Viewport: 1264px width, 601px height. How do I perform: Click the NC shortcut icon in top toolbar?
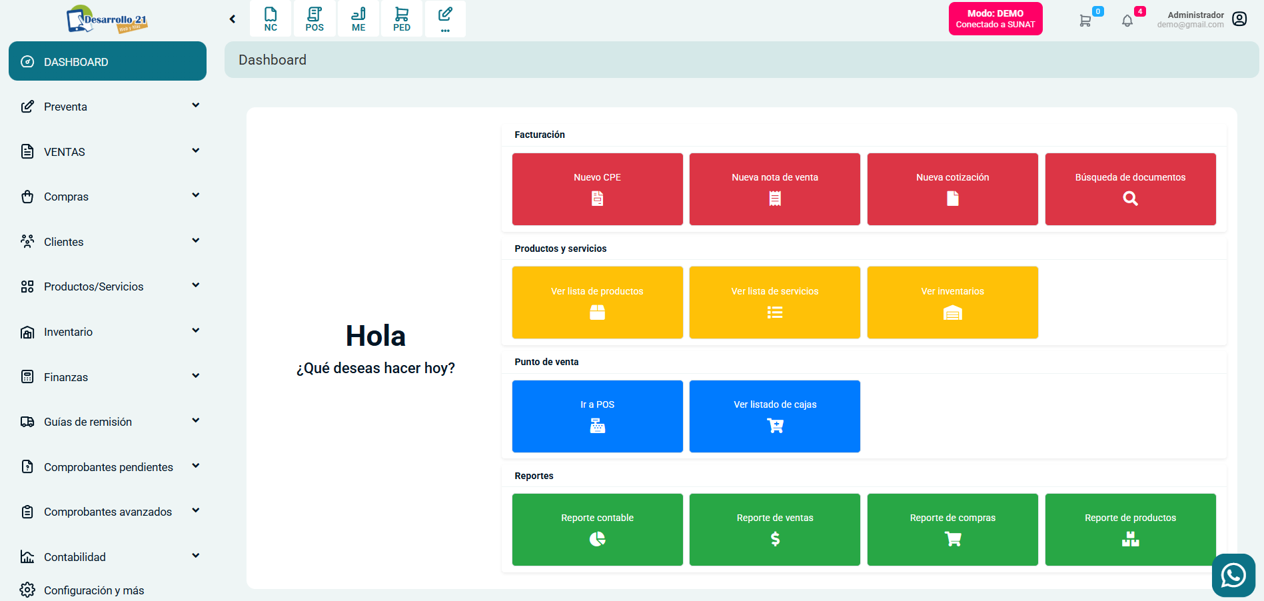click(271, 19)
